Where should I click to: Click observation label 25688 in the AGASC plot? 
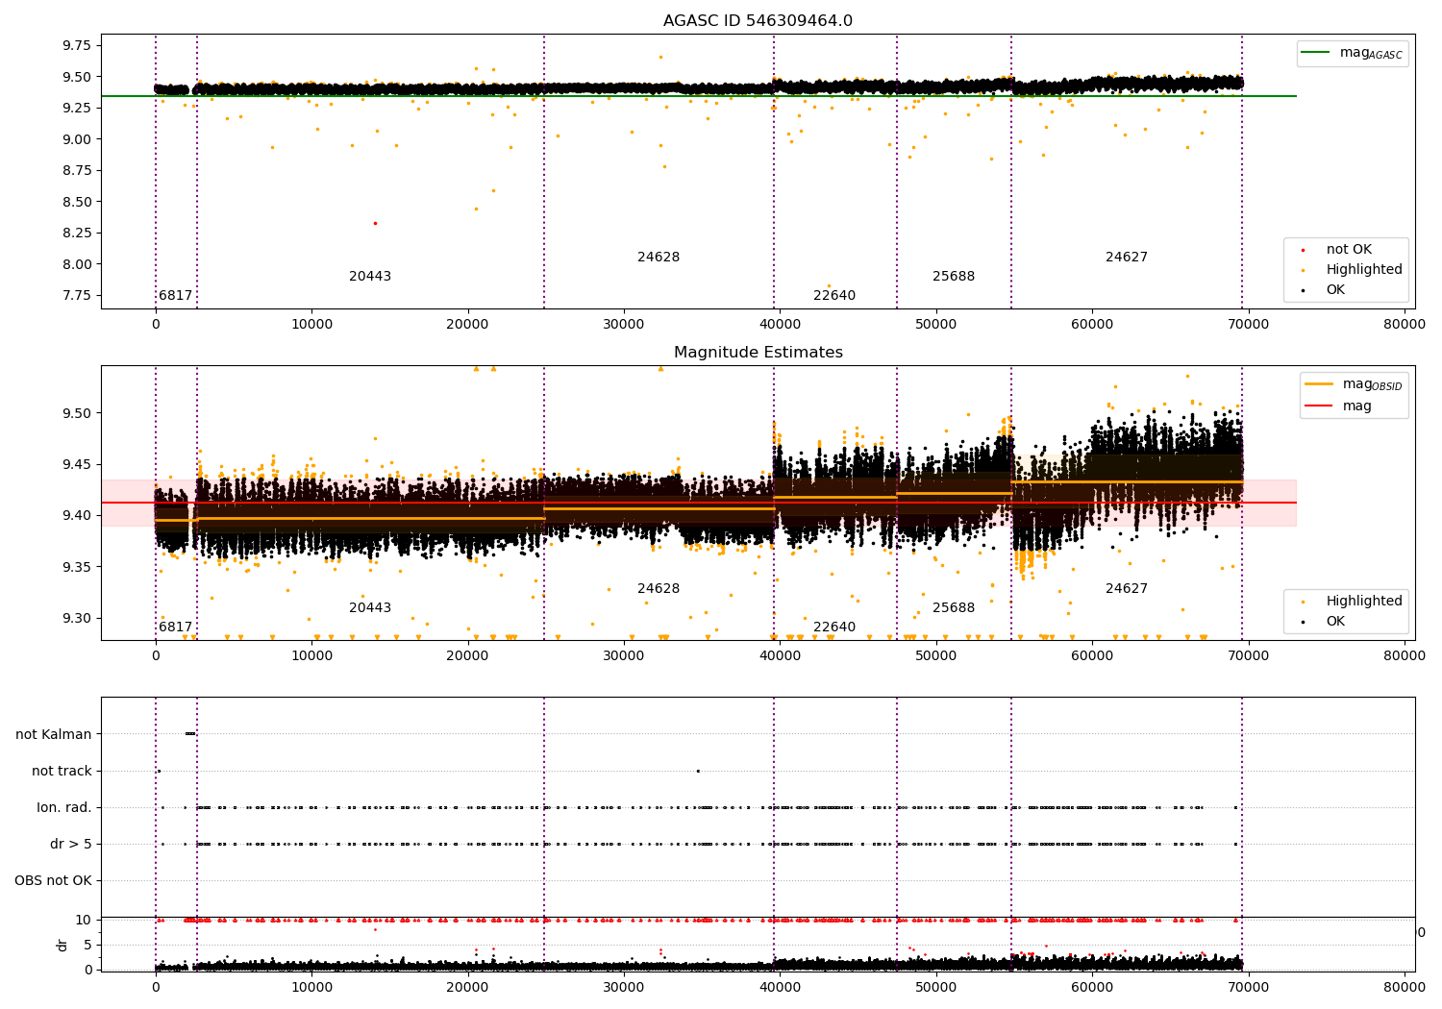[954, 276]
